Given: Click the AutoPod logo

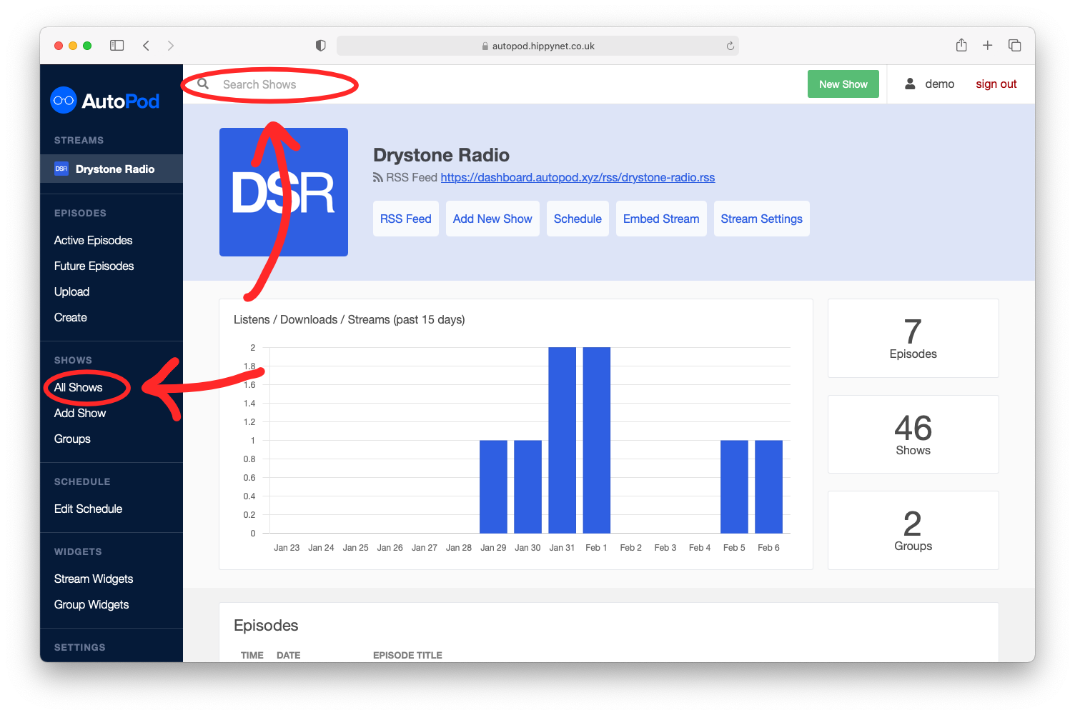Looking at the screenshot, I should tap(105, 101).
